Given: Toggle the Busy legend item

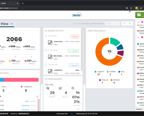Looking at the screenshot, I should coord(121,72).
